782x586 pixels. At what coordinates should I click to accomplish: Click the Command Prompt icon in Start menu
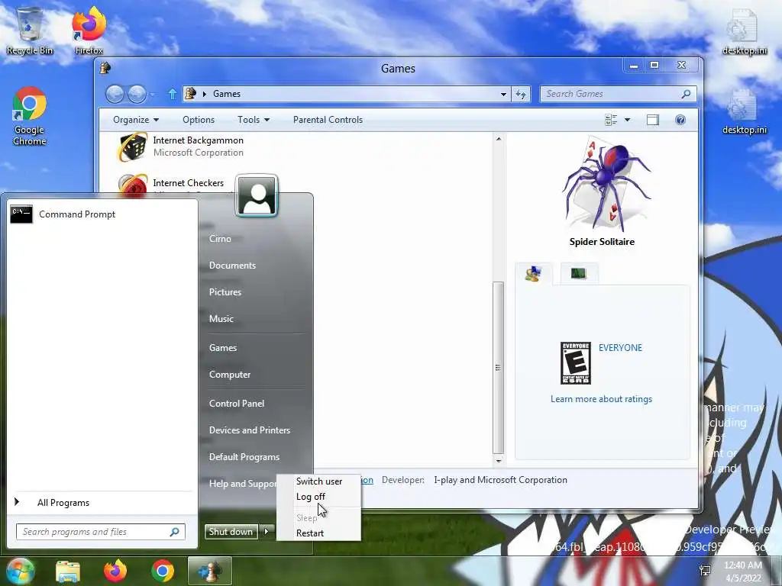point(21,214)
